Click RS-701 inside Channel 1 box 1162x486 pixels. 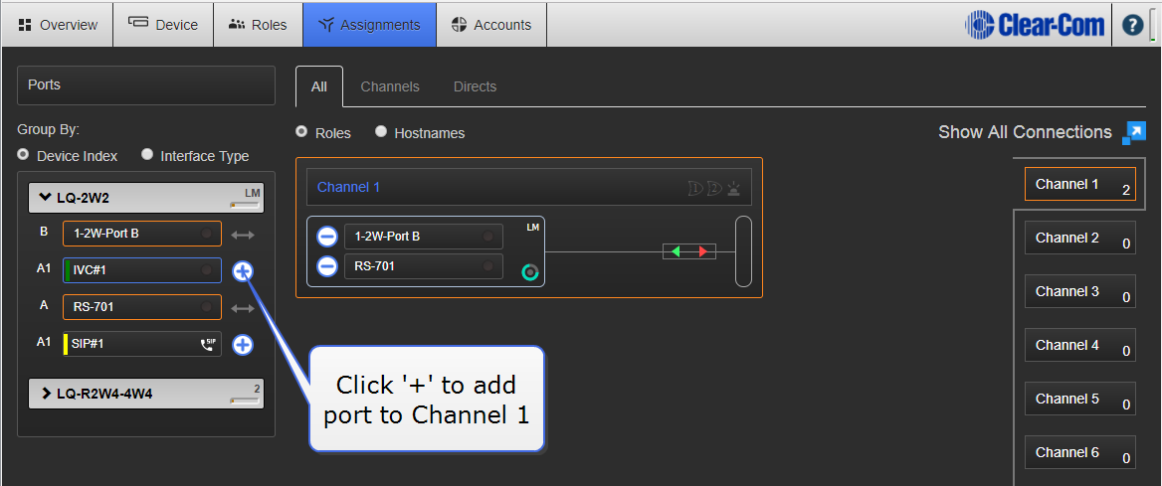tap(424, 266)
